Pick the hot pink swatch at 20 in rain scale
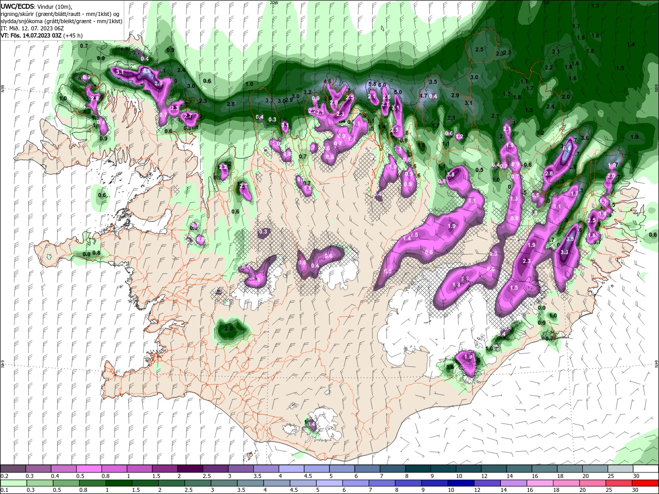The width and height of the screenshot is (659, 494). pos(592,484)
